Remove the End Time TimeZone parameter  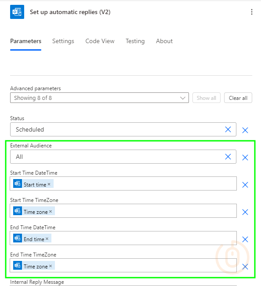[245, 267]
